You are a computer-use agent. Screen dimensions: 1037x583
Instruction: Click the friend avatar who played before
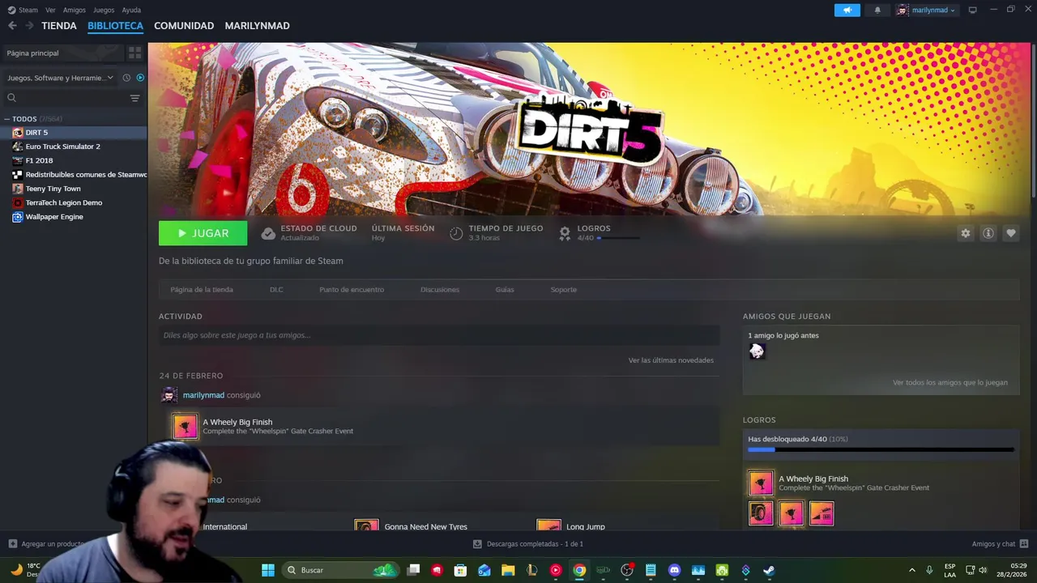click(757, 351)
